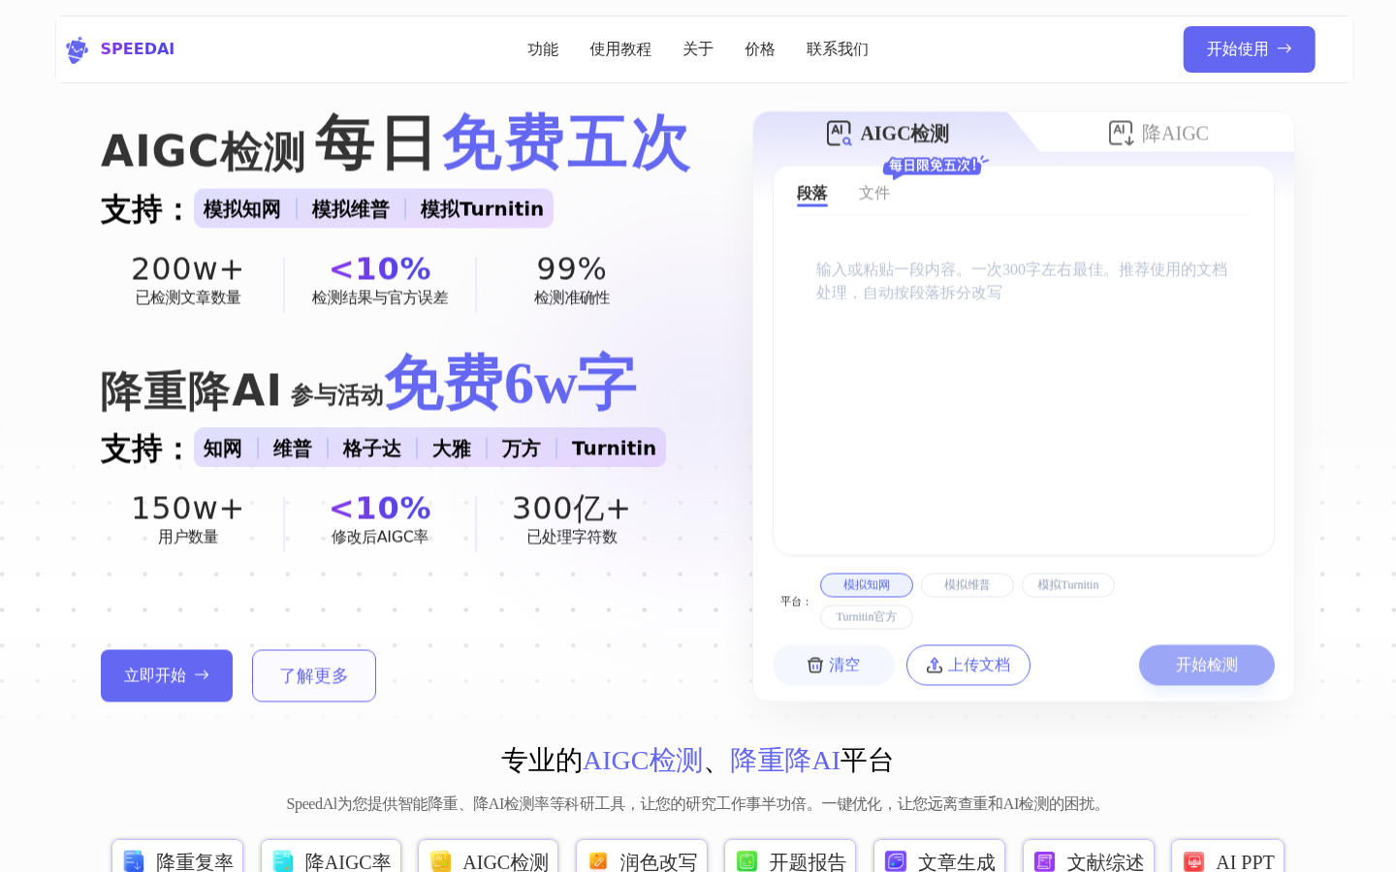
Task: Click the arrow icon in 立即开始
Action: coord(202,675)
